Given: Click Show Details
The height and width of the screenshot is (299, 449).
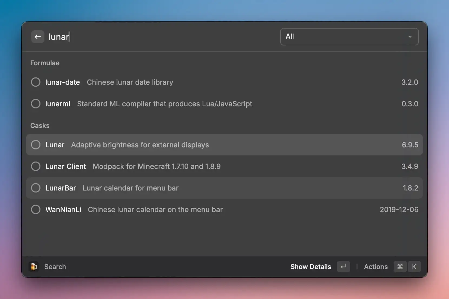Looking at the screenshot, I should click(x=311, y=267).
